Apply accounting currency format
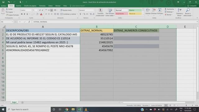 click(x=80, y=14)
